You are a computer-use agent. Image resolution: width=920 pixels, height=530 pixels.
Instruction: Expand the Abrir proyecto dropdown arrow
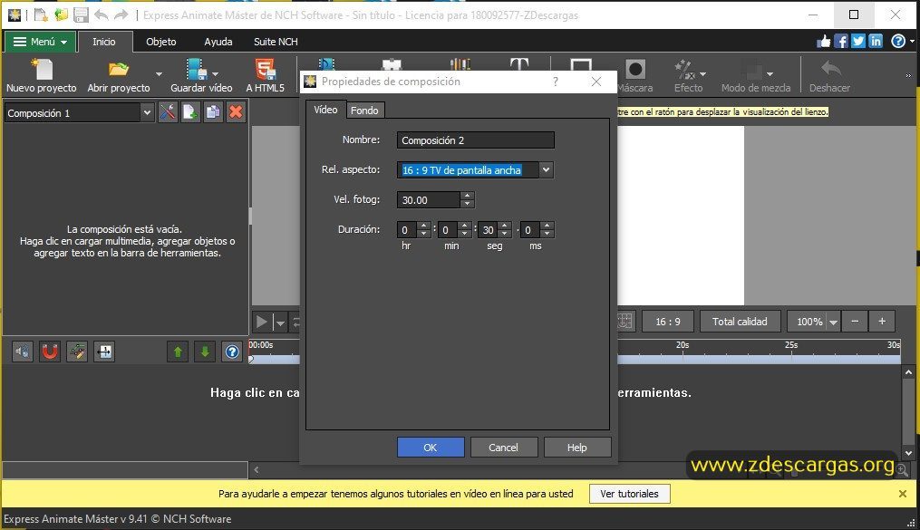[x=159, y=74]
